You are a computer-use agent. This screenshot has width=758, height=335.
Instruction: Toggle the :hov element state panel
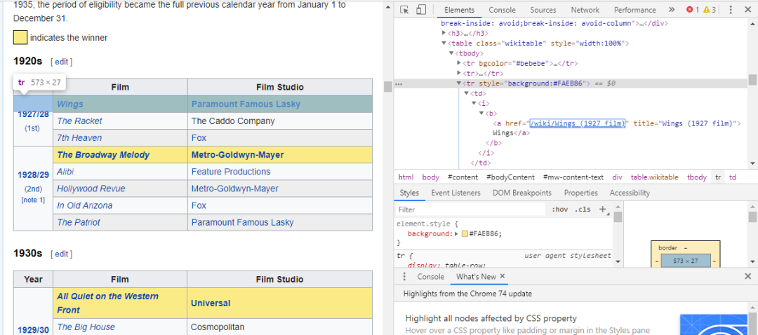click(x=559, y=209)
